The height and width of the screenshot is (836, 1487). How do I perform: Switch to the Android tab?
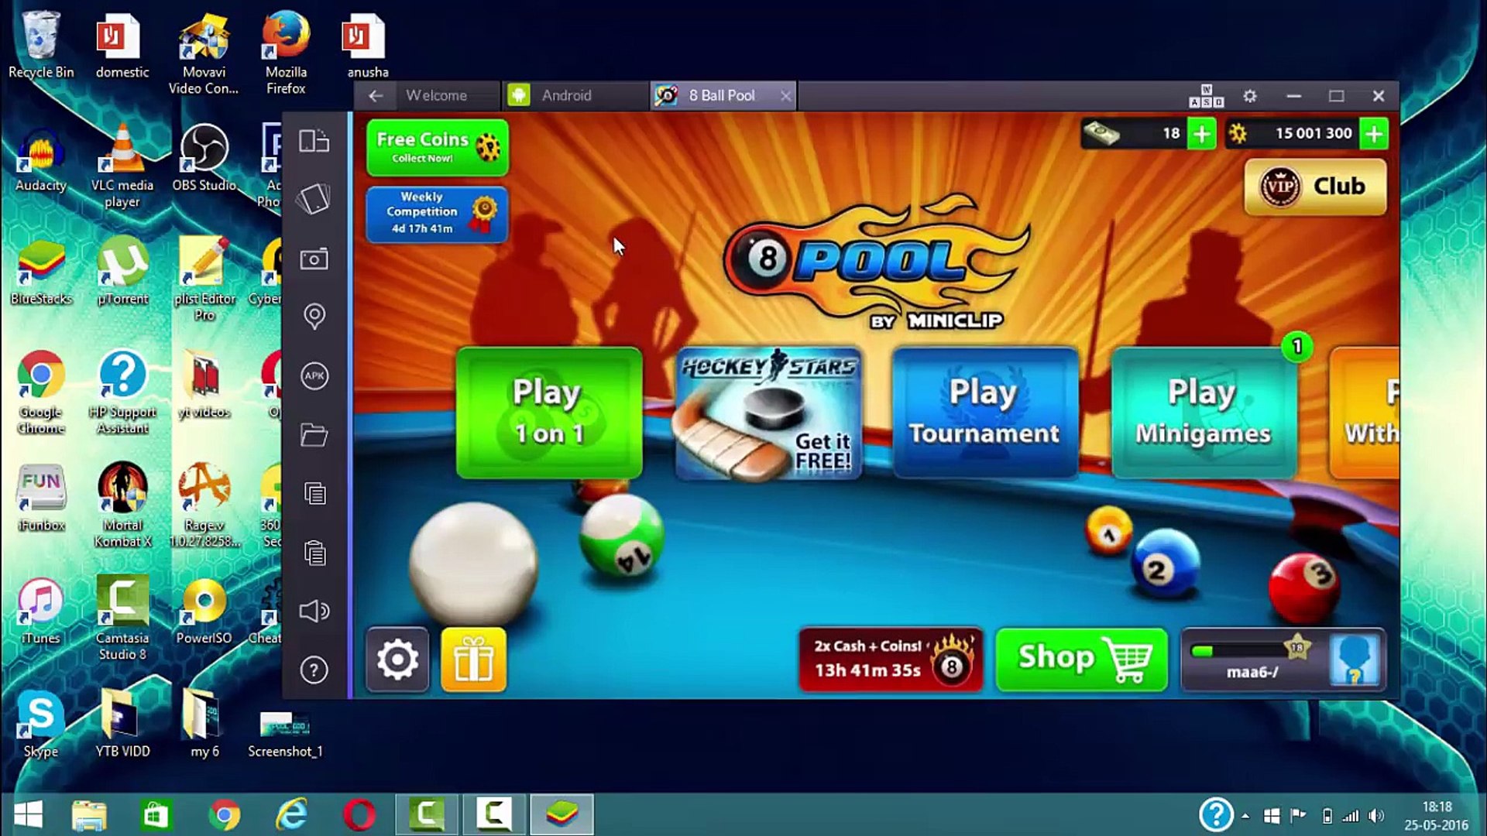tap(566, 96)
